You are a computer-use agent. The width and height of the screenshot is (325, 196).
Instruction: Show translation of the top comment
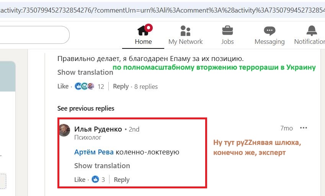coord(85,72)
